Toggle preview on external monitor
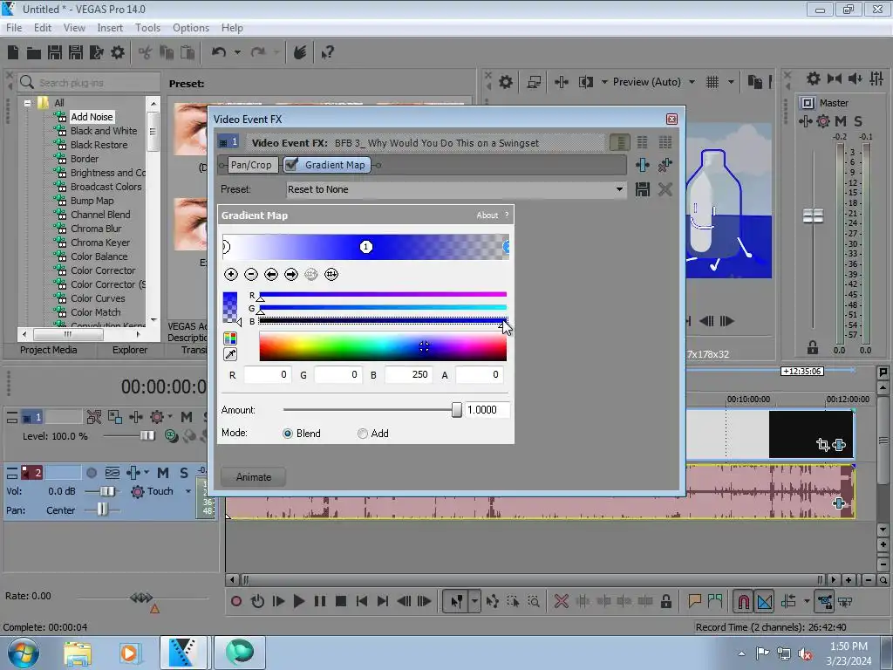893x670 pixels. tap(534, 82)
